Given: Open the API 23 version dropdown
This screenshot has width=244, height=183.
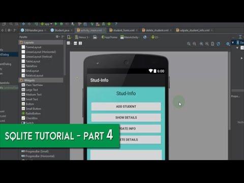Looking at the screenshot, I should click(x=155, y=37).
